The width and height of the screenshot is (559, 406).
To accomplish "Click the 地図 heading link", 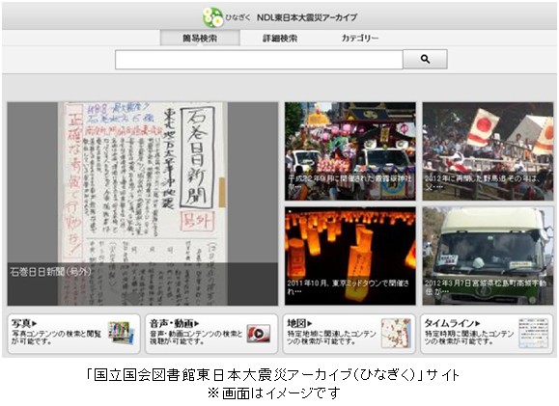I will (x=299, y=323).
